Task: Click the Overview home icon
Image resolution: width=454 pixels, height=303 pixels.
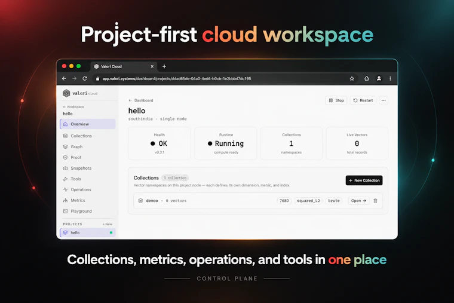Action: (x=66, y=124)
